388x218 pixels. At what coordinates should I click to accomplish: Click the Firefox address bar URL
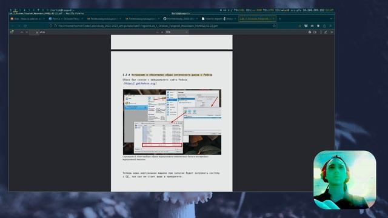click(x=138, y=25)
